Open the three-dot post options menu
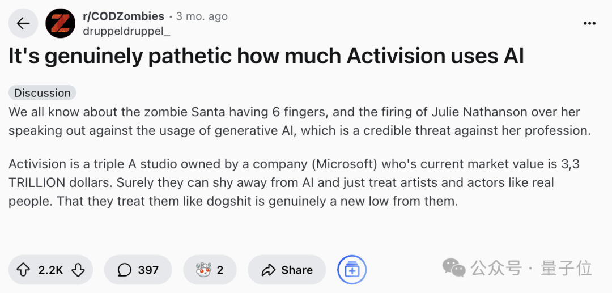The height and width of the screenshot is (293, 612). pos(589,23)
